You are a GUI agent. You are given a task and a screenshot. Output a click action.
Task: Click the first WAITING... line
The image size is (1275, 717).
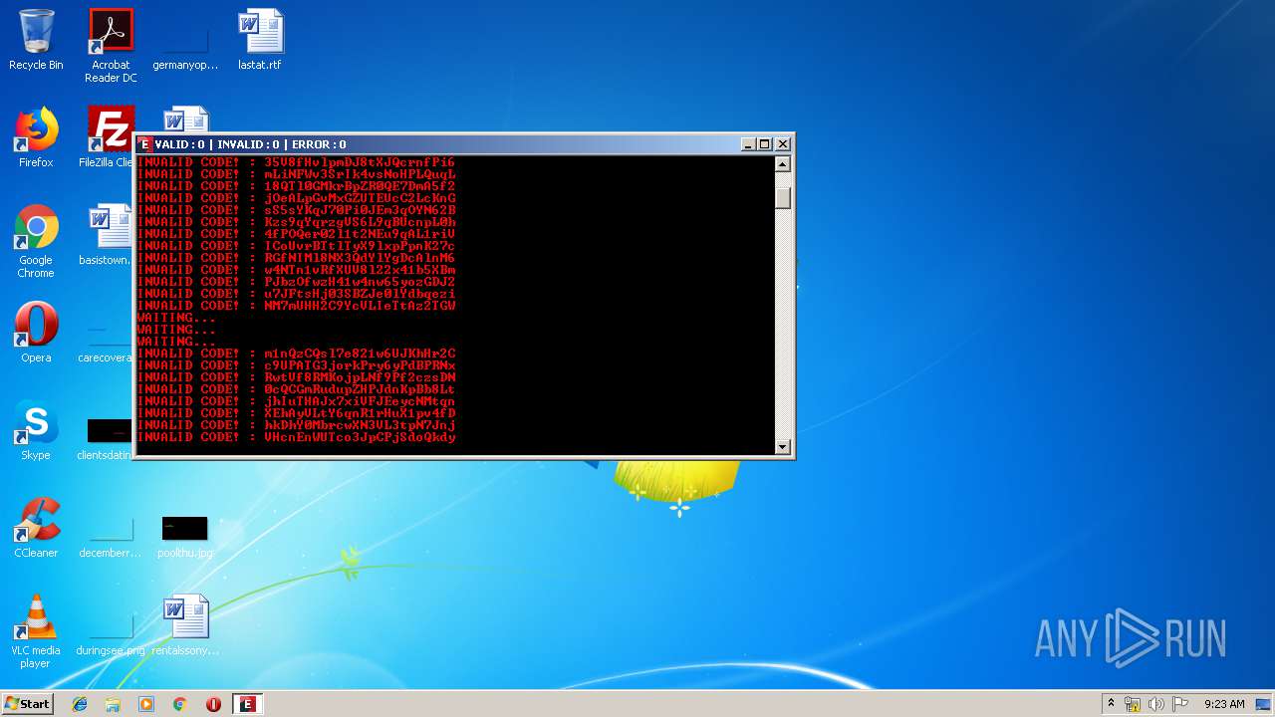(176, 318)
